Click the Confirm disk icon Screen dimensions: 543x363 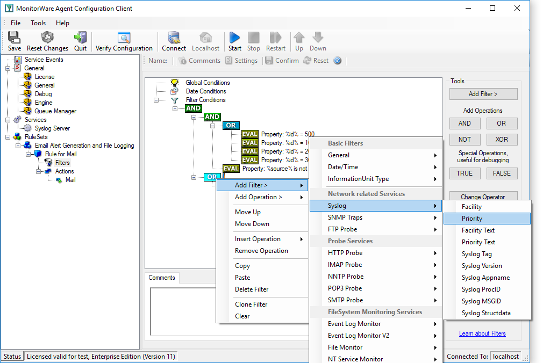tap(269, 61)
